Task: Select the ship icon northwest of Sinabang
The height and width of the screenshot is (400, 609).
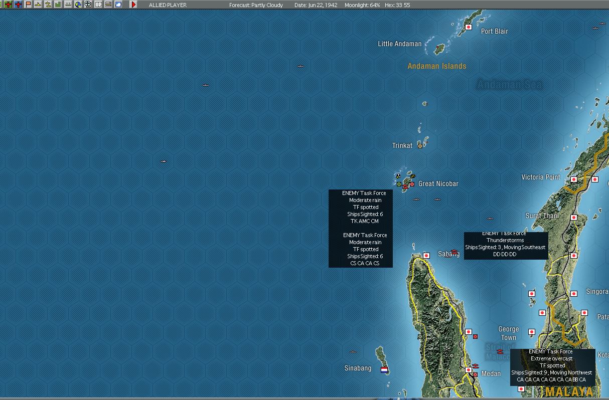Action: (x=353, y=352)
